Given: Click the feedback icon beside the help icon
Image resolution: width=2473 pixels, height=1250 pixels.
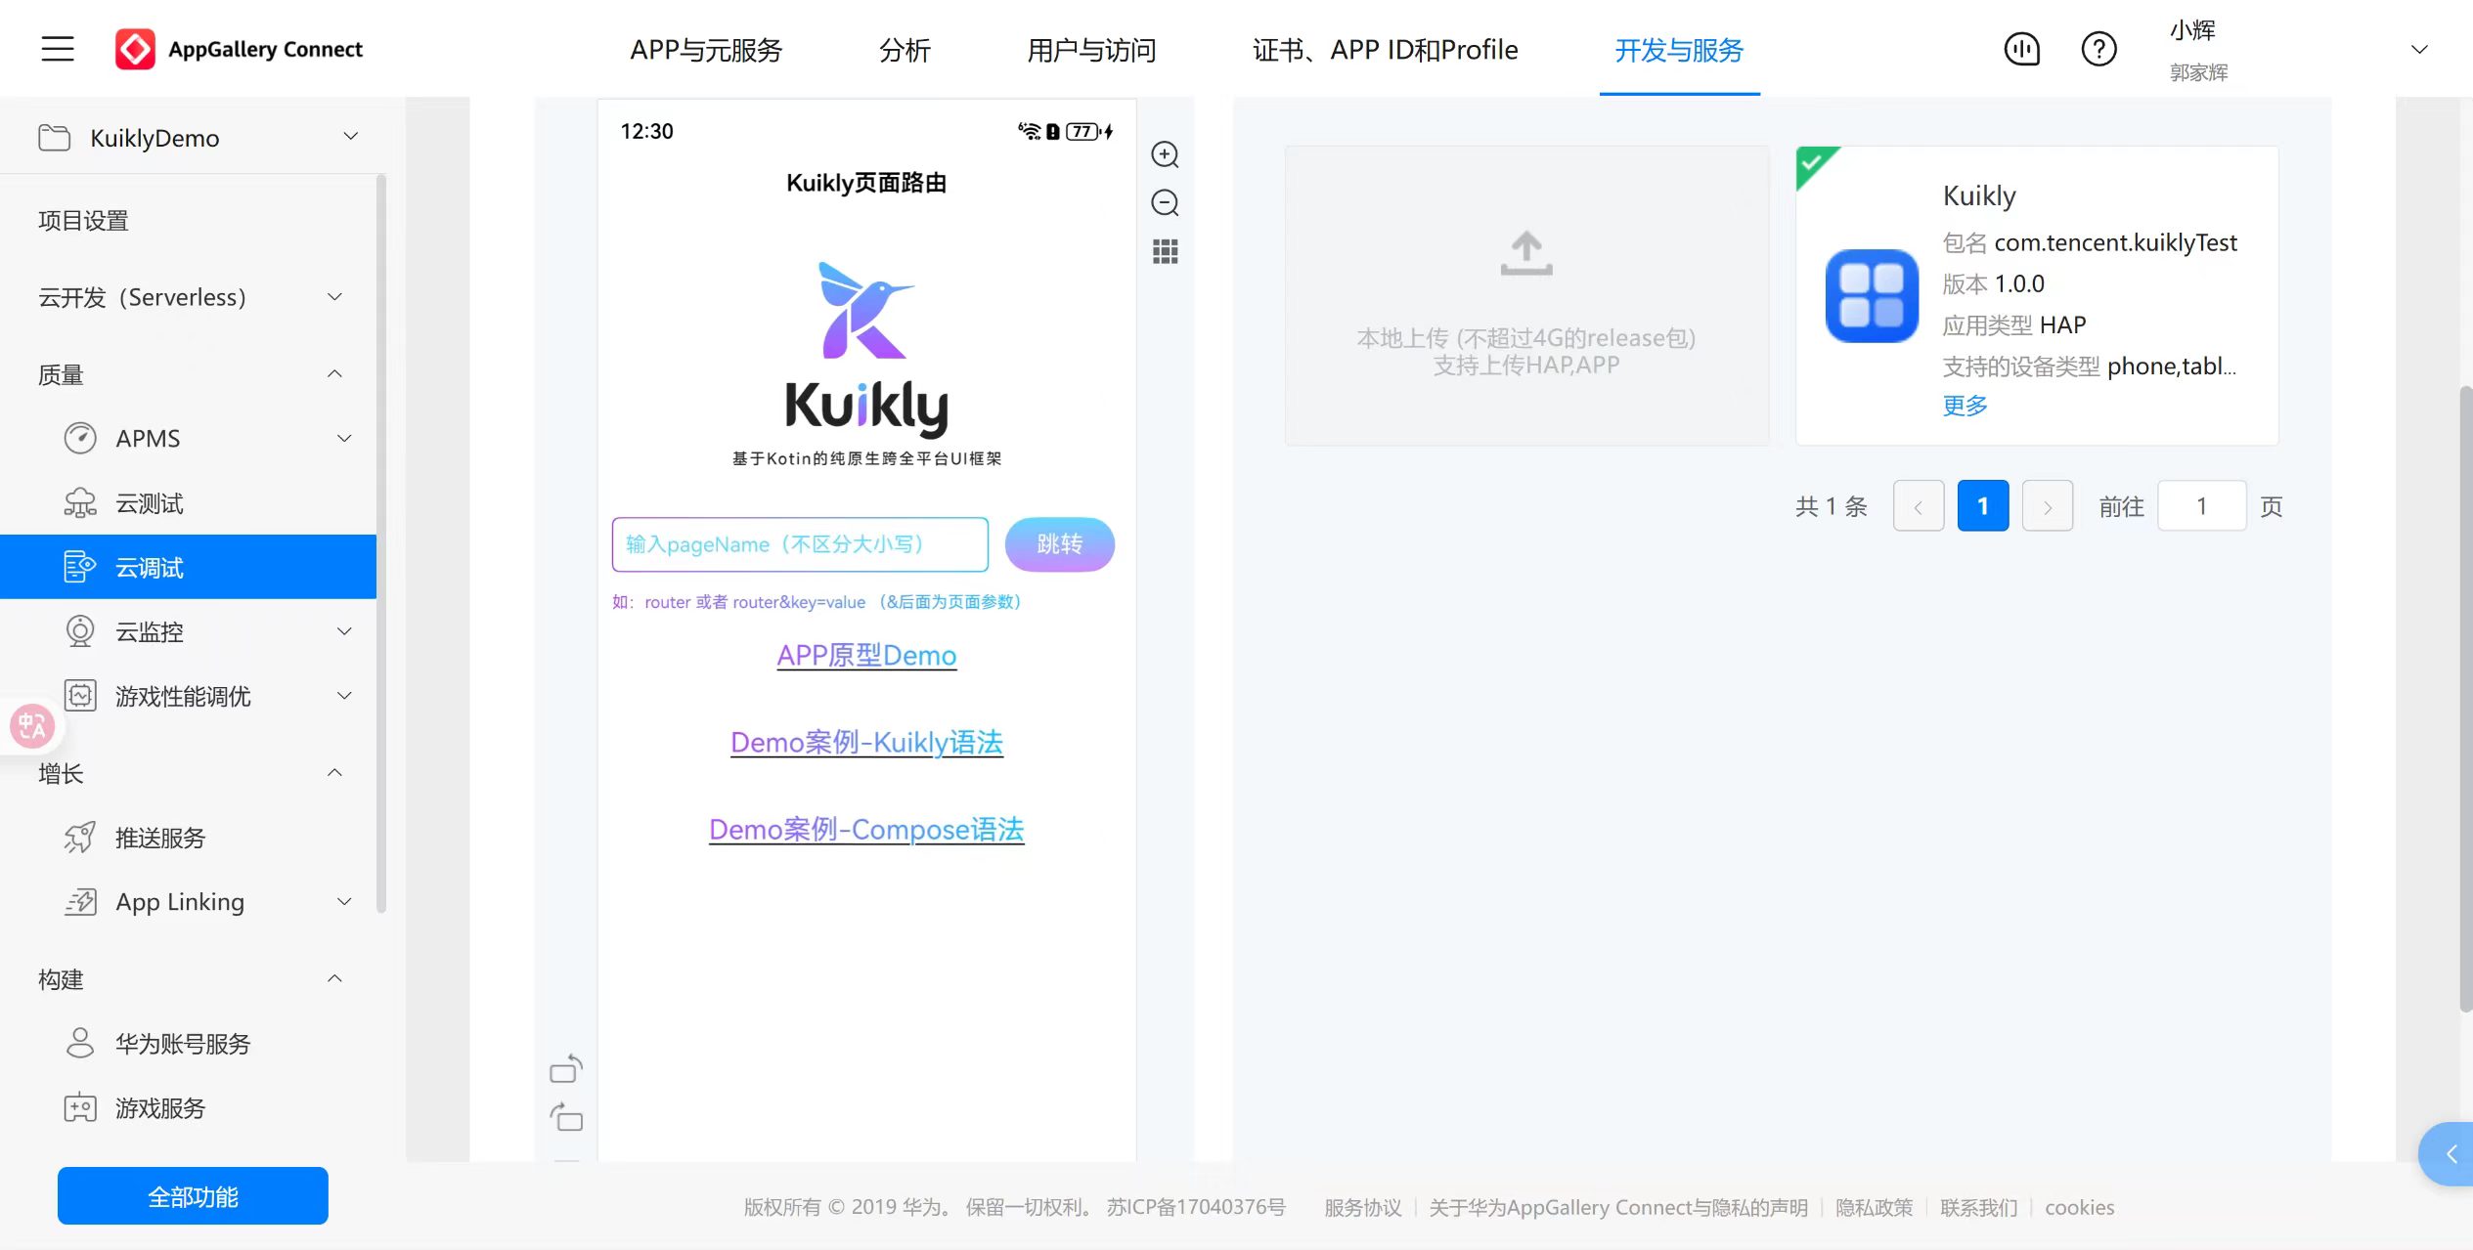Looking at the screenshot, I should coord(2022,48).
